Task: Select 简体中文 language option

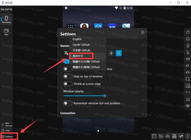Action: click(x=88, y=56)
